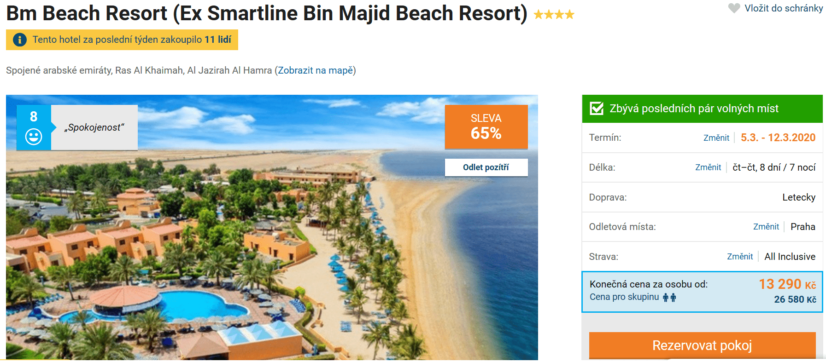The height and width of the screenshot is (362, 826).
Task: Click the smiley face rating icon
Action: coord(34,137)
